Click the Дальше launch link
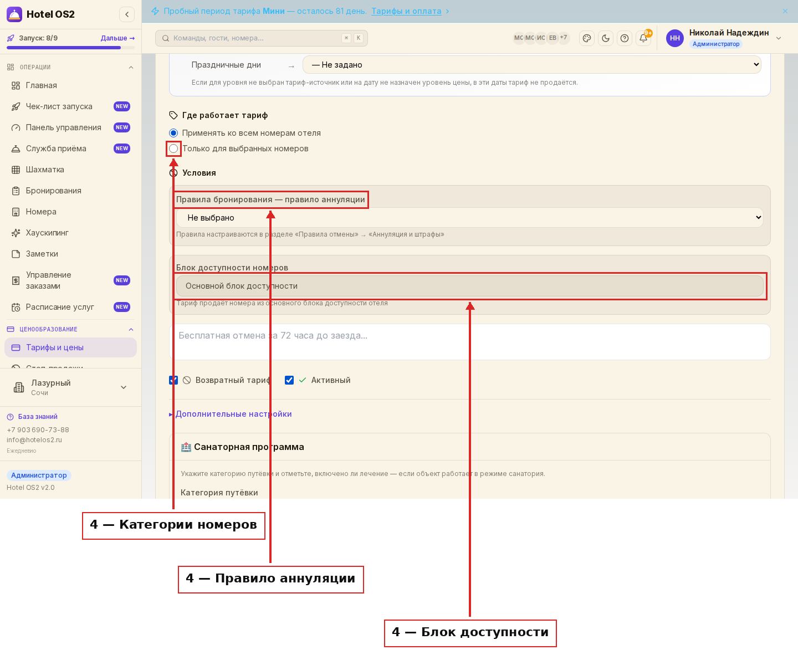Image resolution: width=798 pixels, height=660 pixels. pos(117,38)
